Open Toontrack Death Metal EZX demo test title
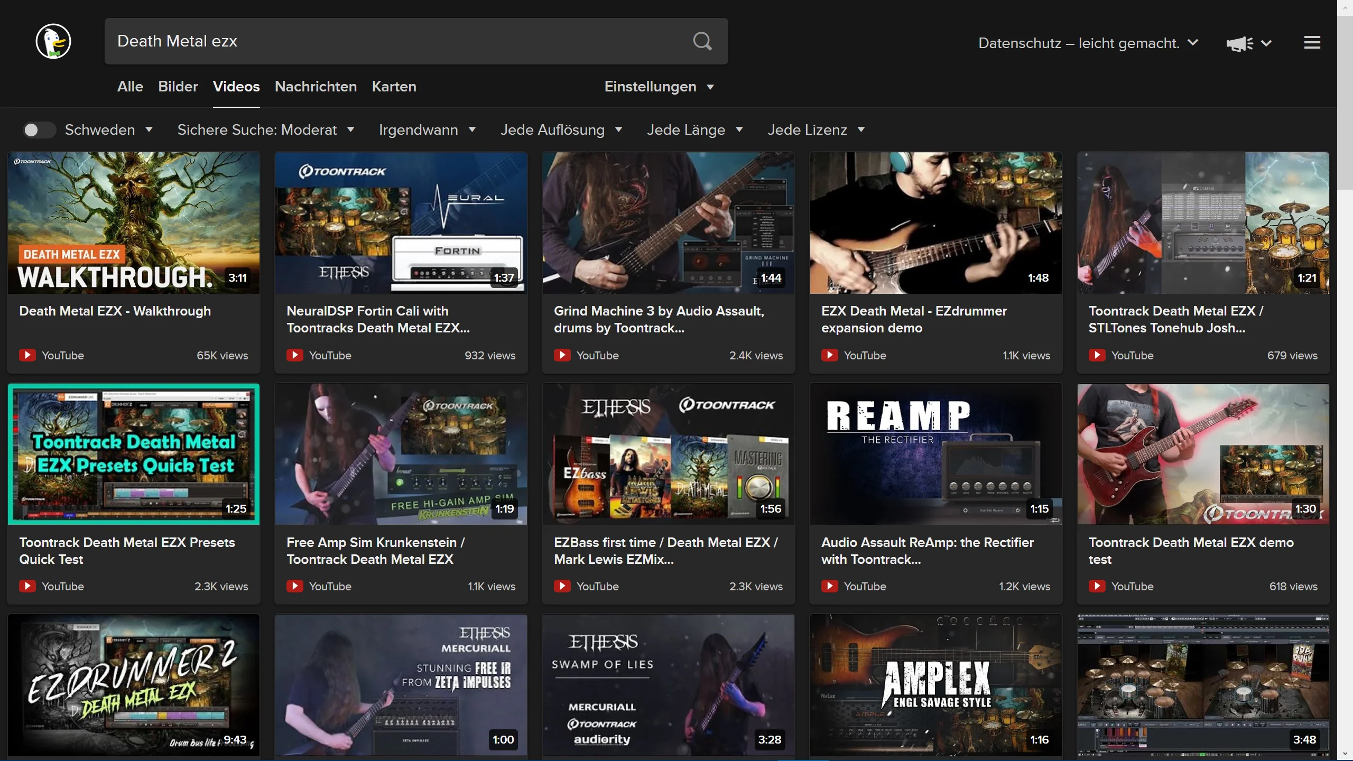1353x761 pixels. [1191, 551]
